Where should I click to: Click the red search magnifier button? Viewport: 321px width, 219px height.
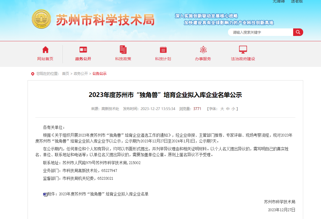pos(298,32)
